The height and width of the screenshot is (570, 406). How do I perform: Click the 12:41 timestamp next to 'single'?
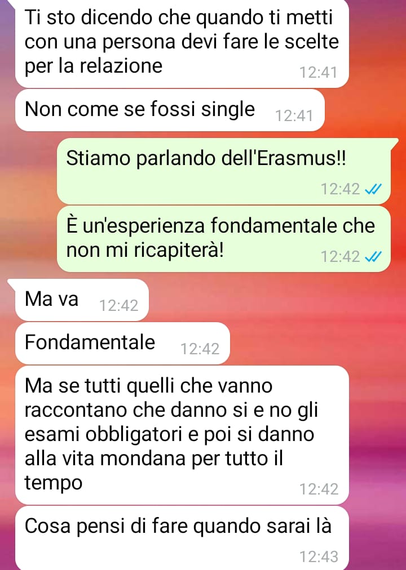(294, 116)
